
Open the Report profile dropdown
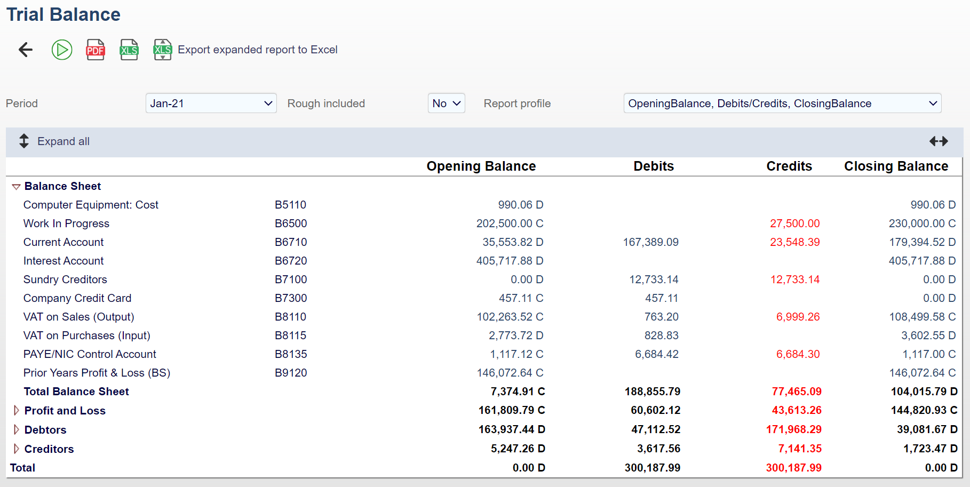click(x=782, y=103)
